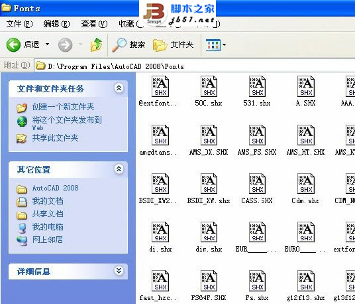
Task: Open the Search (搜索) toolbar button
Action: pyautogui.click(x=128, y=44)
